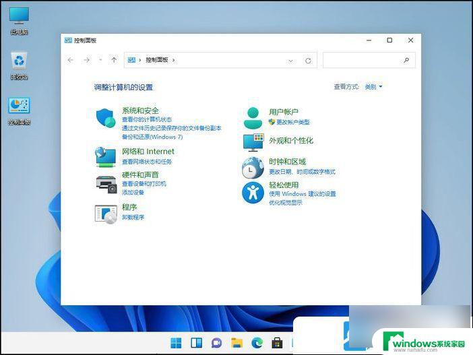The height and width of the screenshot is (355, 473).
Task: Click the Control Panel icon in address bar
Action: (131, 60)
